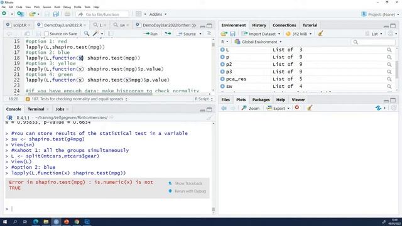Viewport: 402px width, 226px height.
Task: Open Microsoft Edge from the taskbar
Action: 36,222
